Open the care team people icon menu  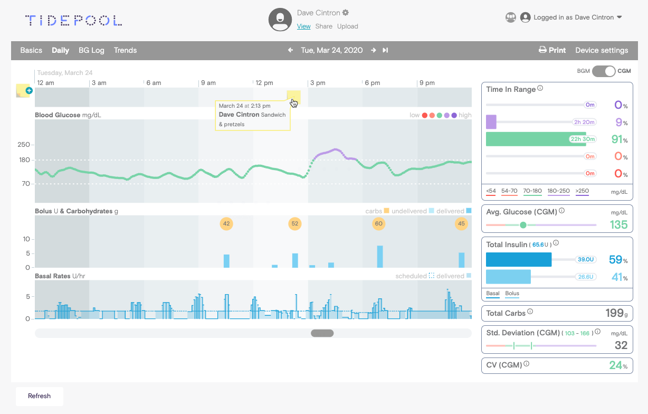click(x=510, y=17)
